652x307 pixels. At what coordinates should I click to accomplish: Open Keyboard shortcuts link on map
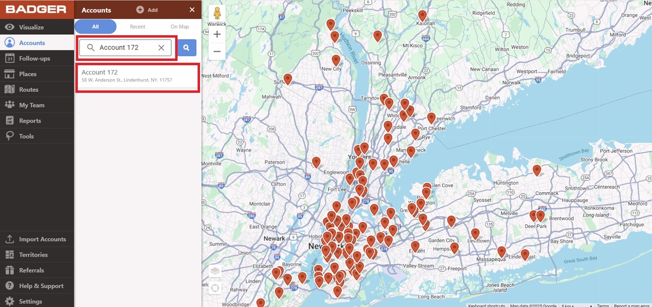point(486,305)
